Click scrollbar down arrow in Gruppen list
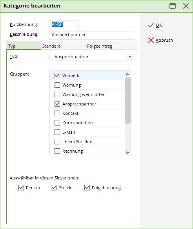 point(127,153)
